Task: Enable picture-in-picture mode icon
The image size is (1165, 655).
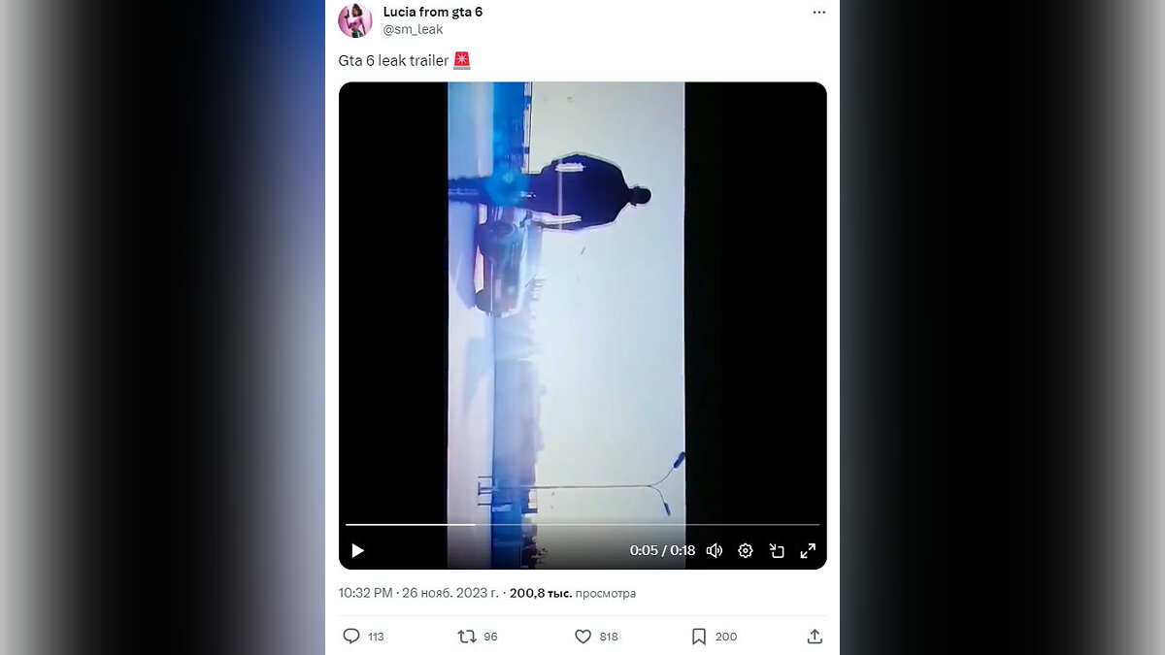Action: pyautogui.click(x=777, y=550)
